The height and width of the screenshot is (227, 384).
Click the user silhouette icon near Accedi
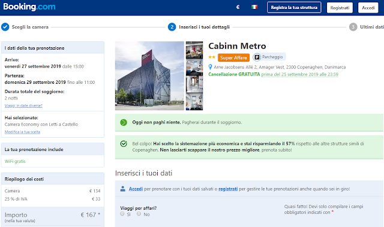[x=123, y=189]
